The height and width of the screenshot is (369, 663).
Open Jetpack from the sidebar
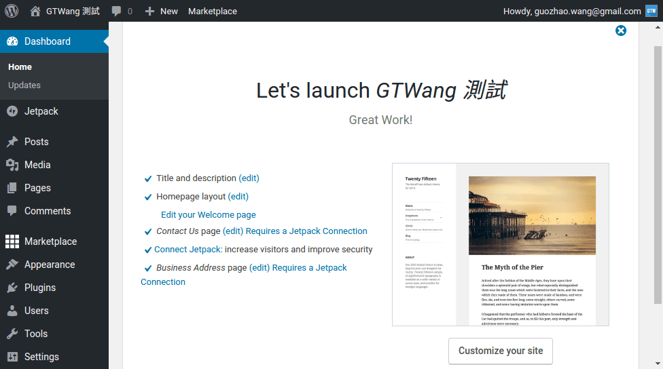tap(41, 111)
